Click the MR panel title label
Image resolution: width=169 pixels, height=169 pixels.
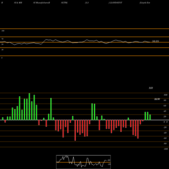151,88
